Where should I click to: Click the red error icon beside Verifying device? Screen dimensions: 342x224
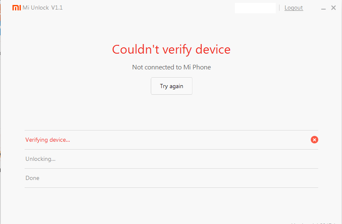(x=315, y=140)
